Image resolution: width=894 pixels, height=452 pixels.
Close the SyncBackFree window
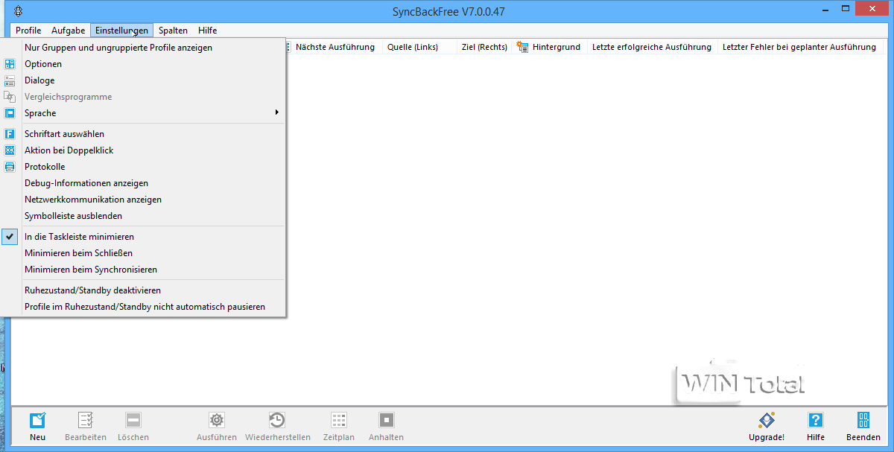tap(872, 9)
